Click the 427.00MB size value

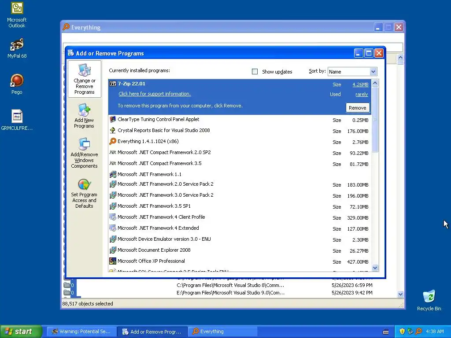pos(358,262)
